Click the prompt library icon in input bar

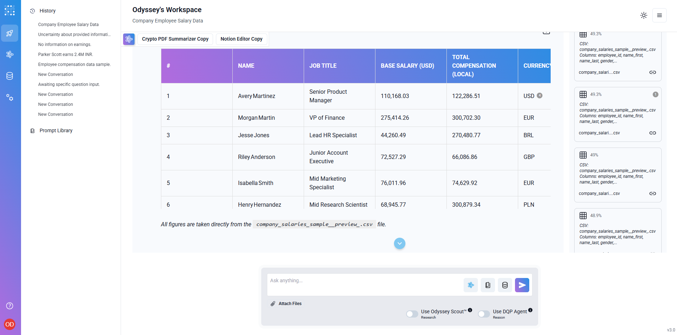point(487,285)
